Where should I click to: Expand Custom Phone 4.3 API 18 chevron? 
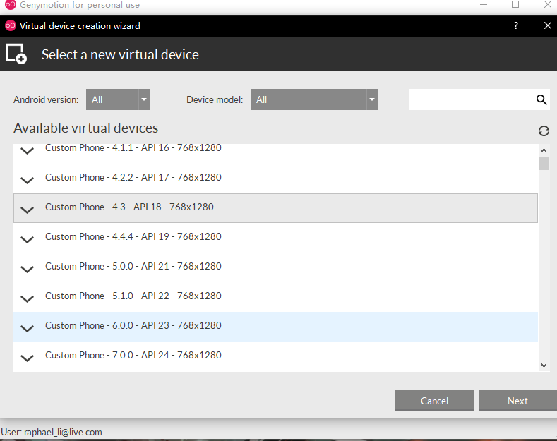pos(27,210)
